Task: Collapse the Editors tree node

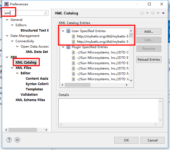Action: 12,25
